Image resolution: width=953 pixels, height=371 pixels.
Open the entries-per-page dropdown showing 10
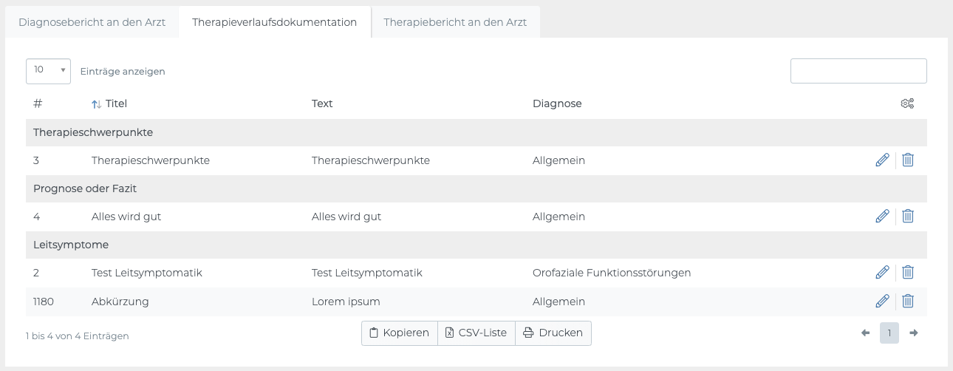[x=48, y=71]
